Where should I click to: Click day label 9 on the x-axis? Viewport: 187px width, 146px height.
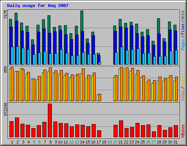pyautogui.click(x=56, y=142)
